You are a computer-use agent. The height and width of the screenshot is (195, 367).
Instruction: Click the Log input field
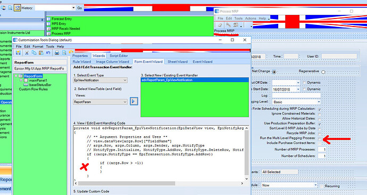pos(296,95)
